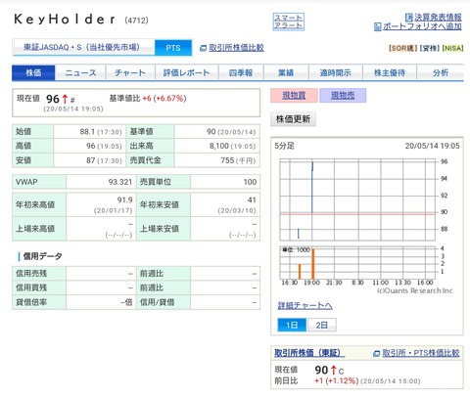Select the 2日 chart range

click(x=321, y=325)
